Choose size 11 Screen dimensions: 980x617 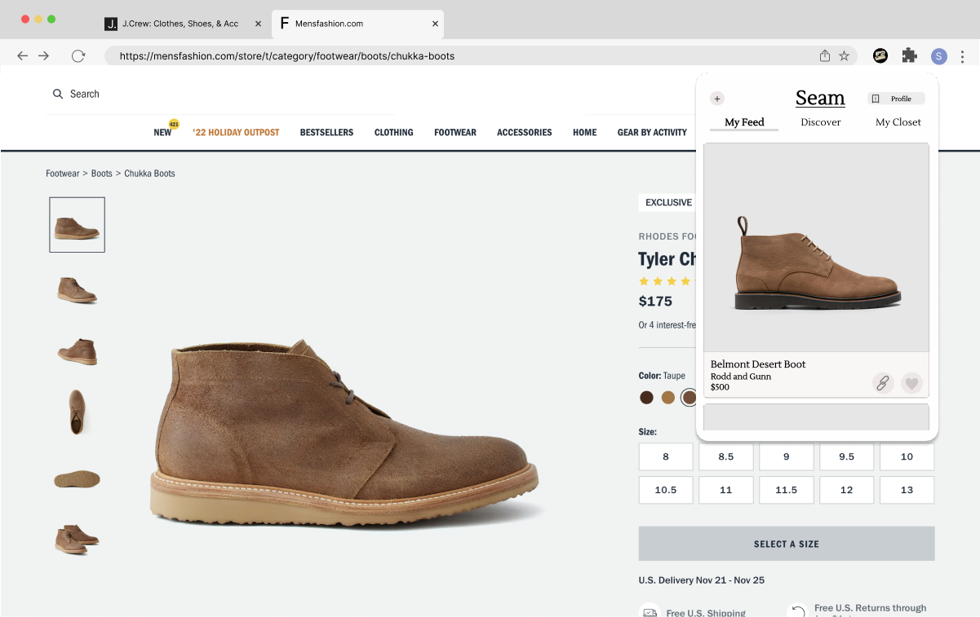point(726,490)
